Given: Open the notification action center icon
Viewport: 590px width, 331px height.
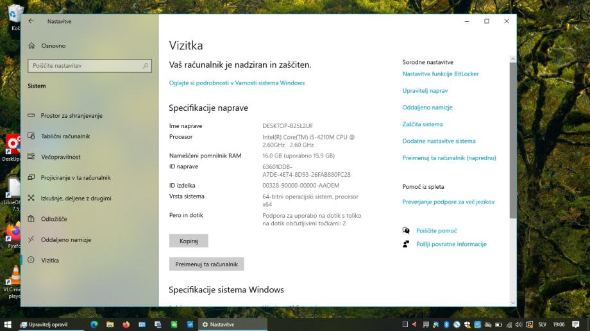Looking at the screenshot, I should click(575, 324).
